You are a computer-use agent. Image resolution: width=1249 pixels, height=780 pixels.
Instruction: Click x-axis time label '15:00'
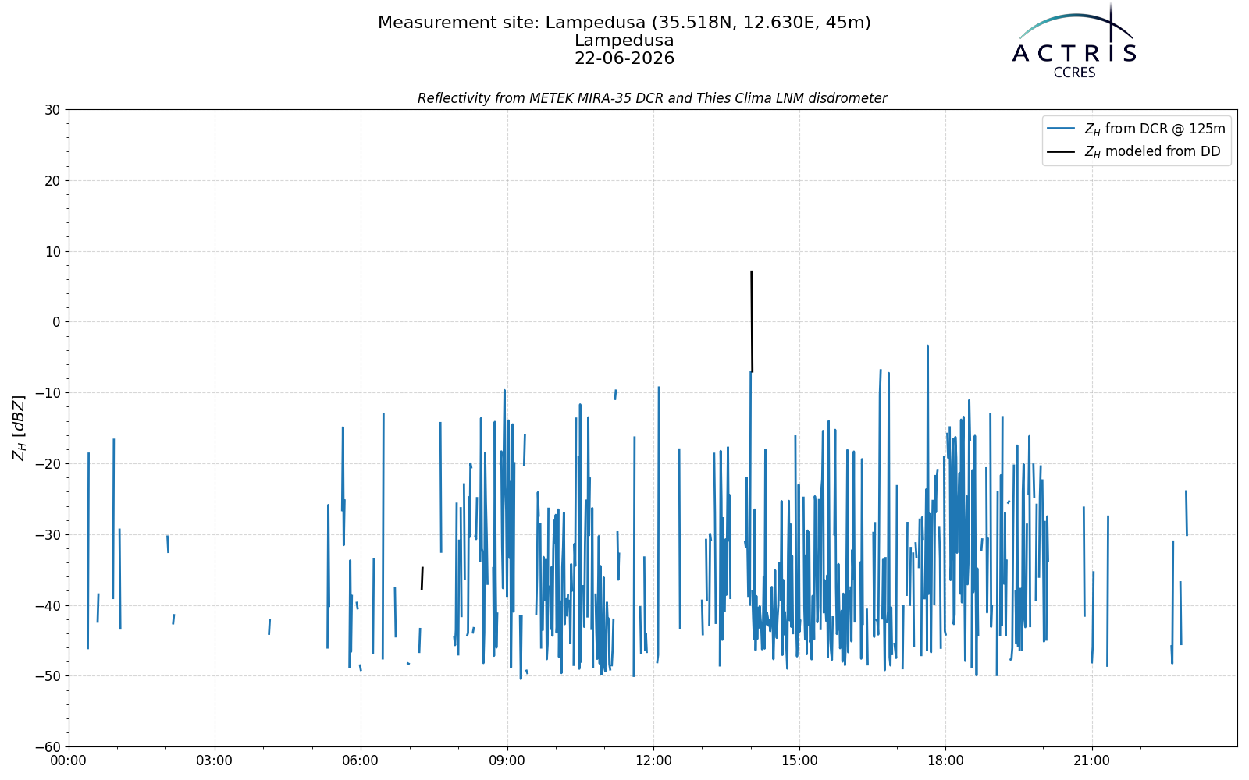(x=799, y=760)
